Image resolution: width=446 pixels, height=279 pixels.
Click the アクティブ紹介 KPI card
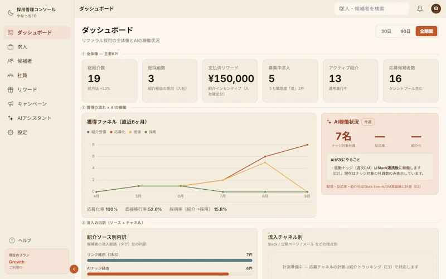tap(351, 80)
